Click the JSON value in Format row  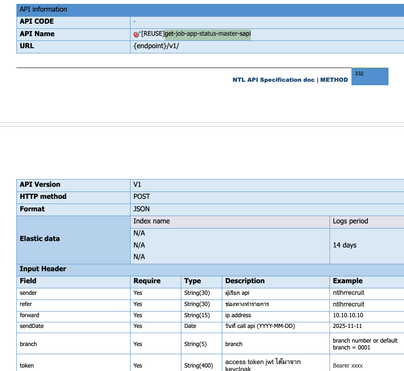point(142,209)
